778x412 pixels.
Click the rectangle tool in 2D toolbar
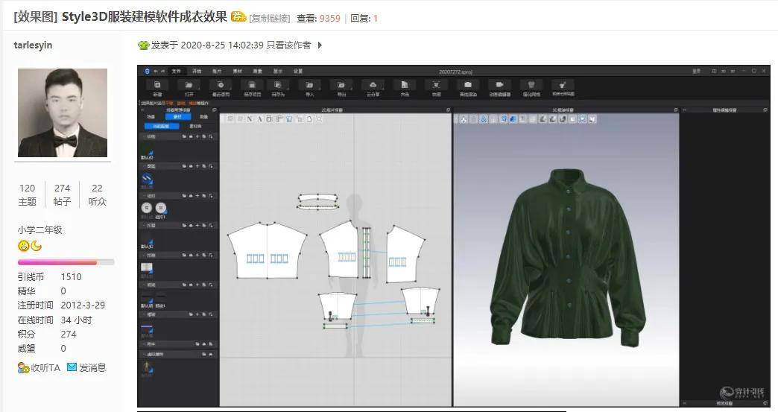tap(269, 119)
